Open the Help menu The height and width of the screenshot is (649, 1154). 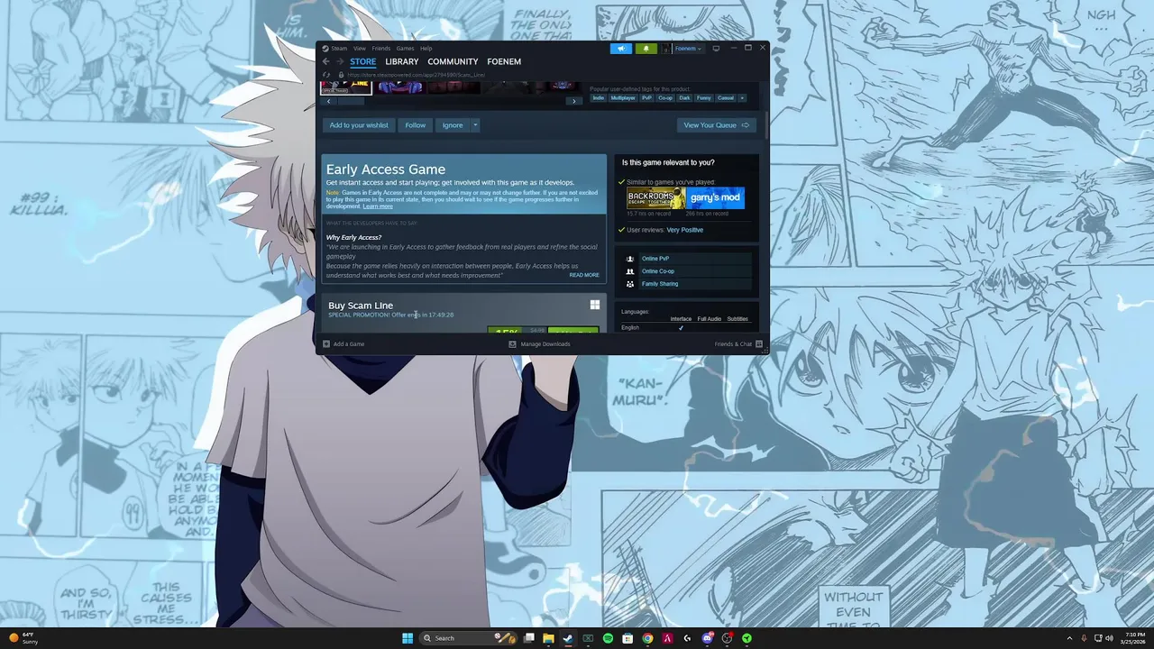pos(426,49)
